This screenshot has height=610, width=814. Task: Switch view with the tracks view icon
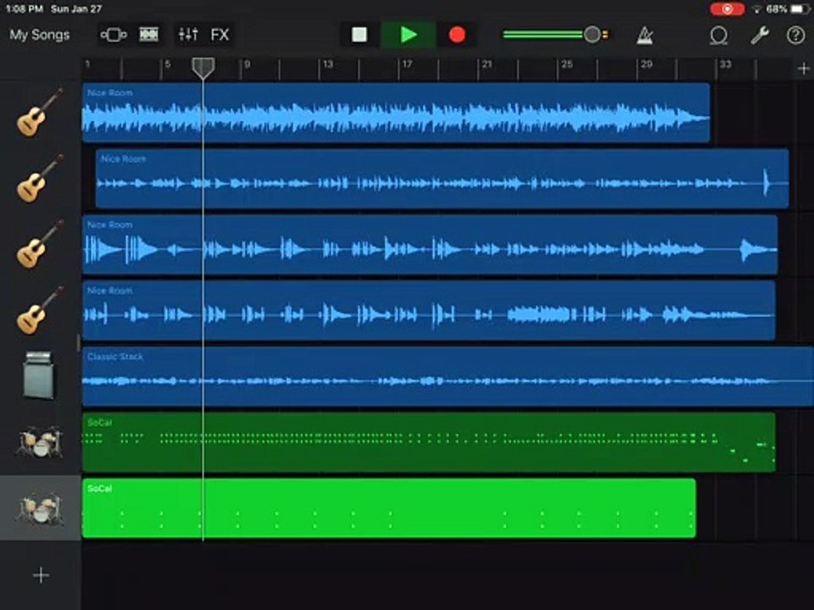coord(148,35)
